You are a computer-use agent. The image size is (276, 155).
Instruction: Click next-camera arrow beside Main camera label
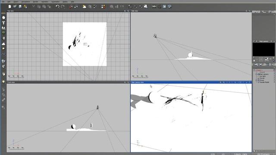(271, 41)
